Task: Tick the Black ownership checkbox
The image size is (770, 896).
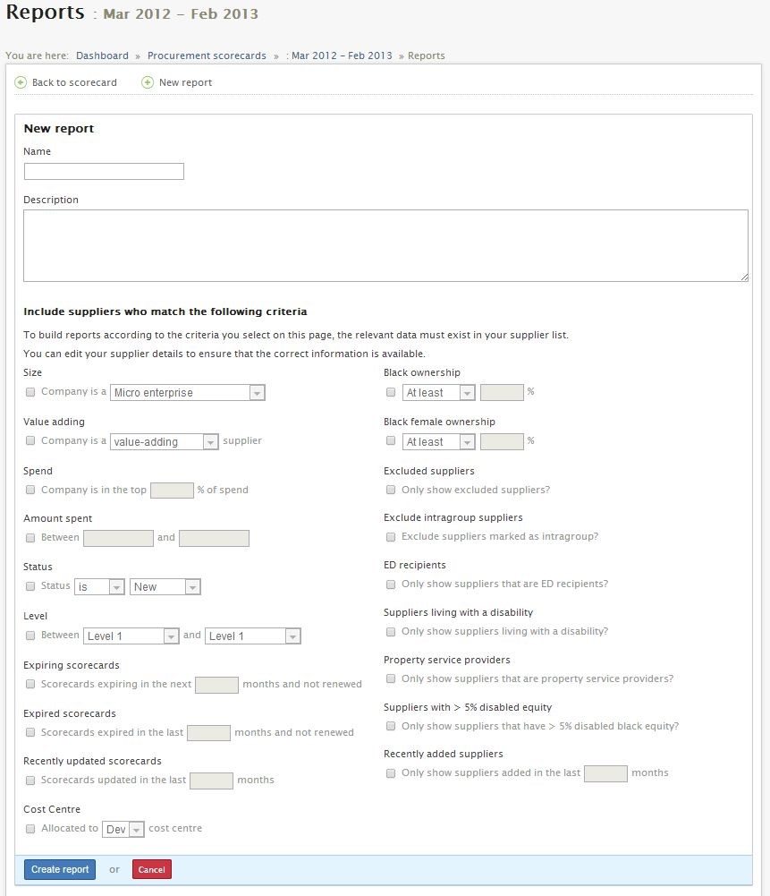Action: 391,392
